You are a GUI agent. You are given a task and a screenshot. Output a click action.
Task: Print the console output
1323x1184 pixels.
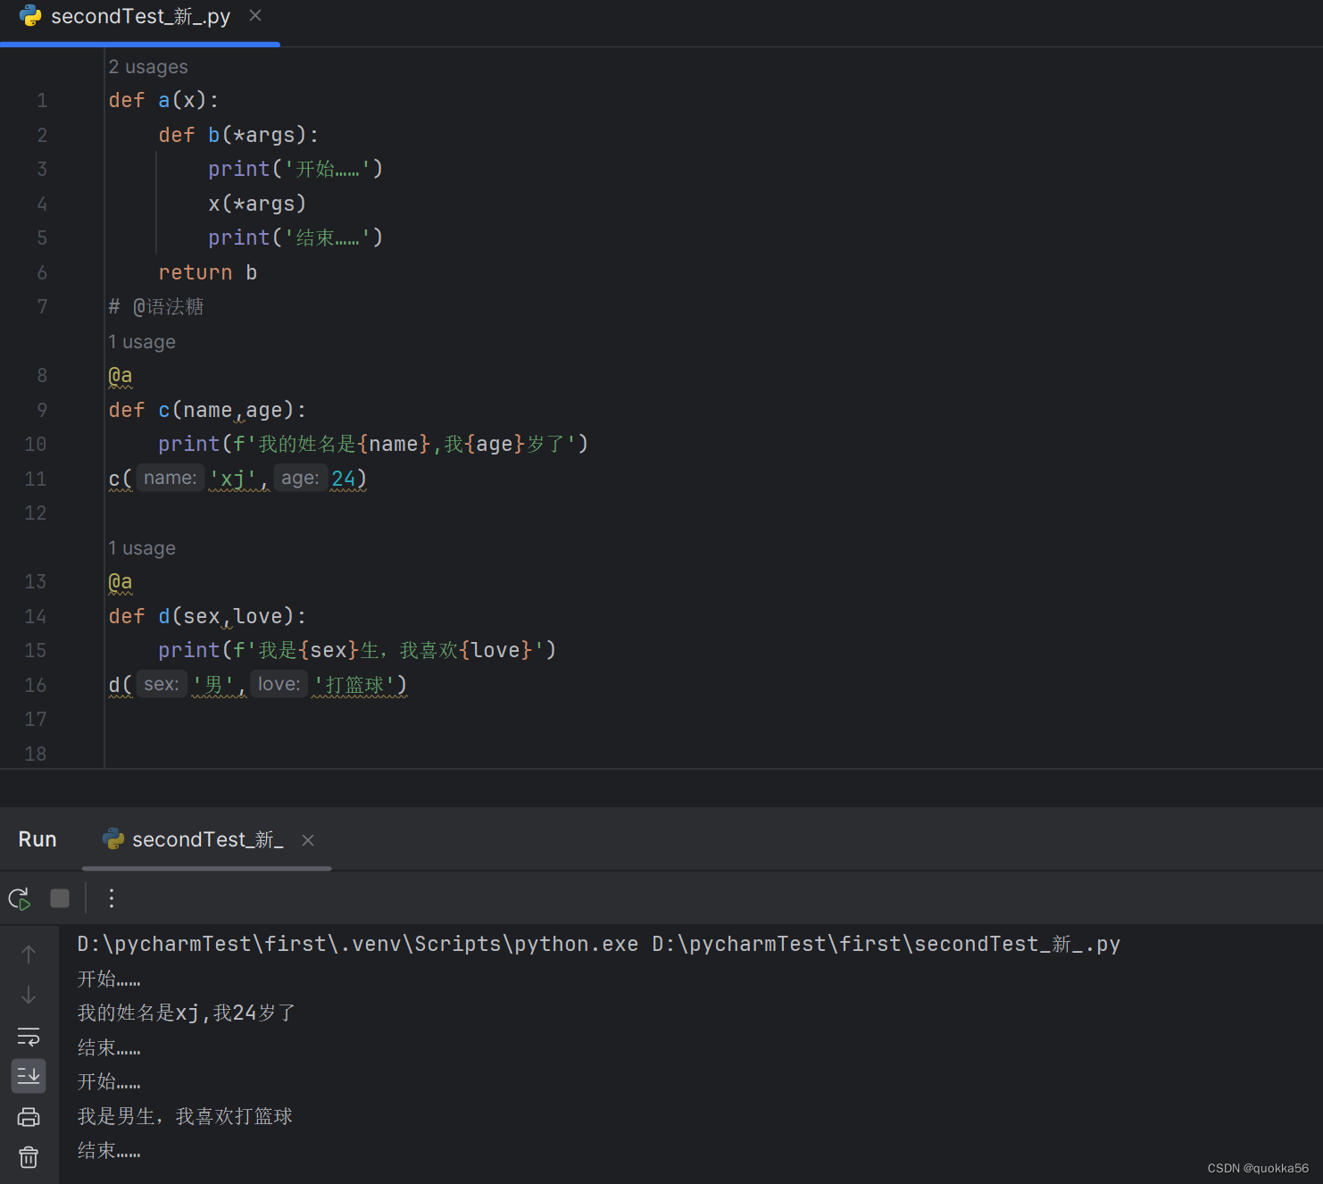[29, 1117]
